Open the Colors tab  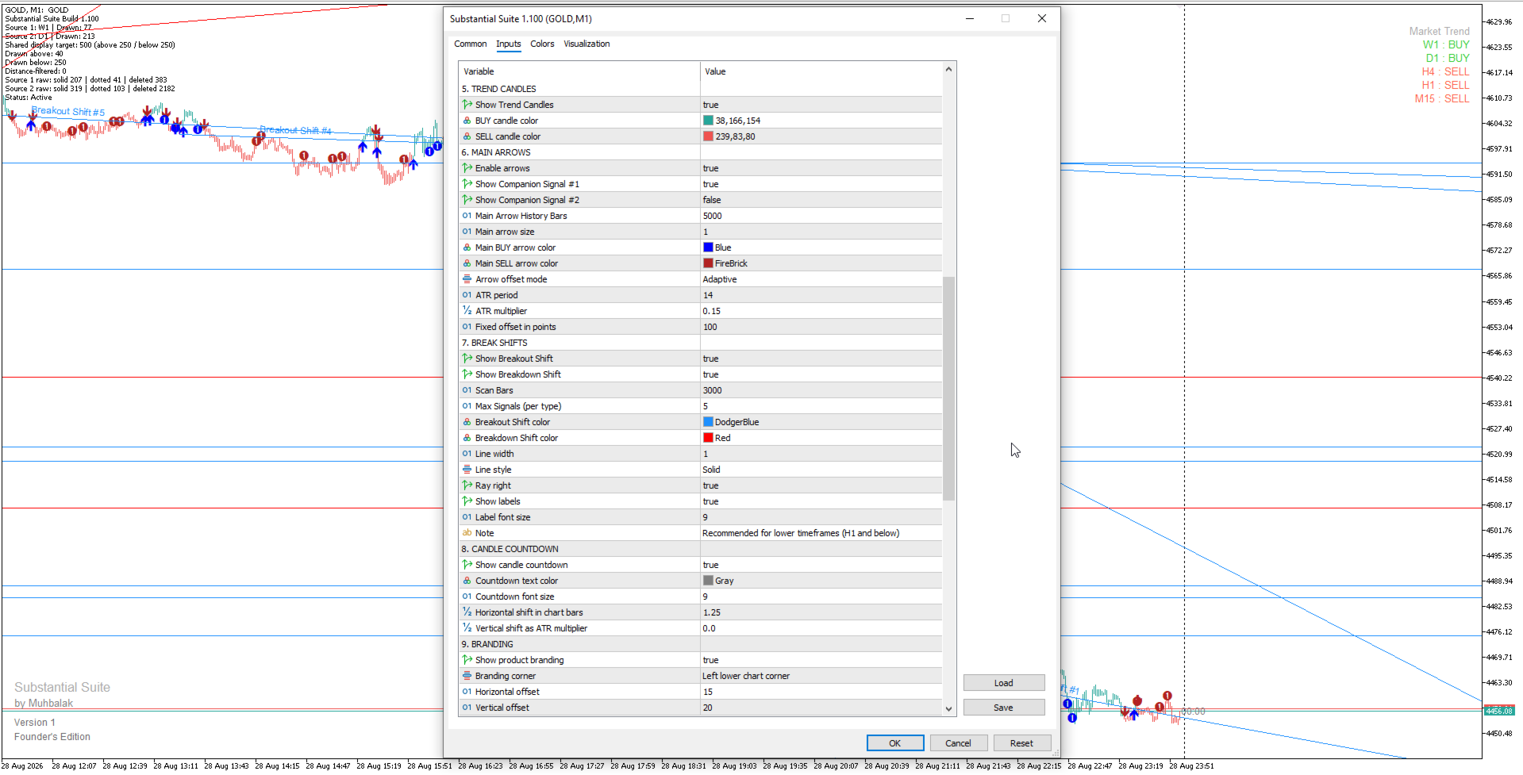542,44
